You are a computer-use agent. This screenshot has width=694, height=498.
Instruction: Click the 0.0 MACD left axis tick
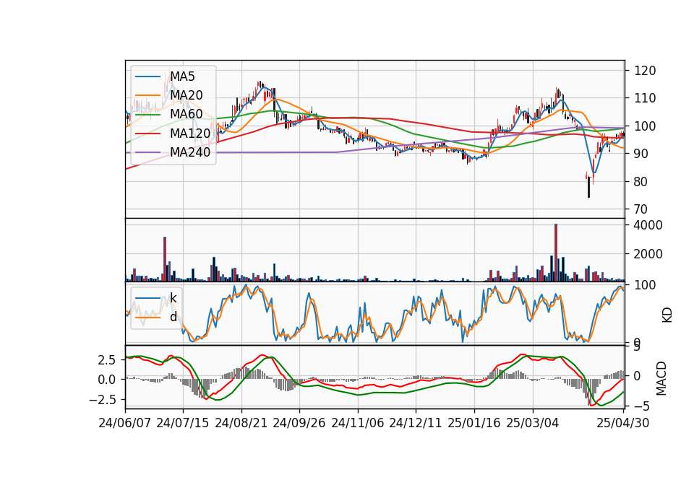tap(107, 380)
